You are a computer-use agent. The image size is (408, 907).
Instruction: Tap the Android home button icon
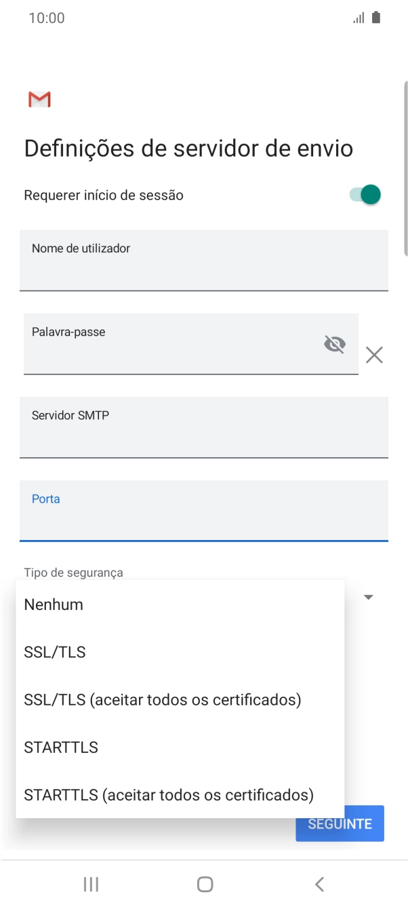pyautogui.click(x=205, y=884)
